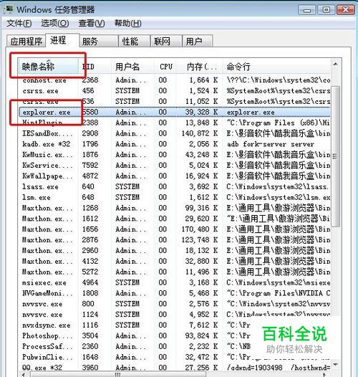Select Maxthon process with PID 4132
The width and height of the screenshot is (358, 377).
(x=174, y=261)
